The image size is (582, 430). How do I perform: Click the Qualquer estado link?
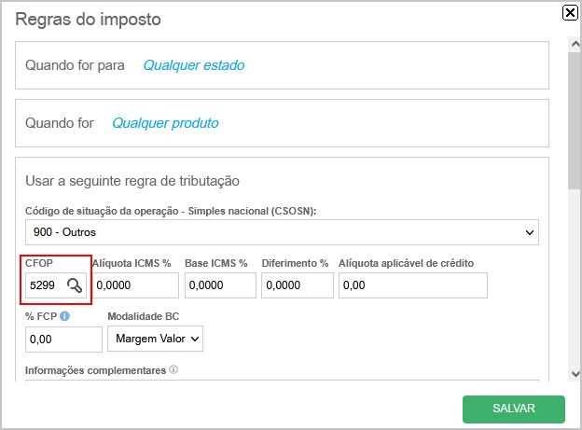click(x=194, y=65)
